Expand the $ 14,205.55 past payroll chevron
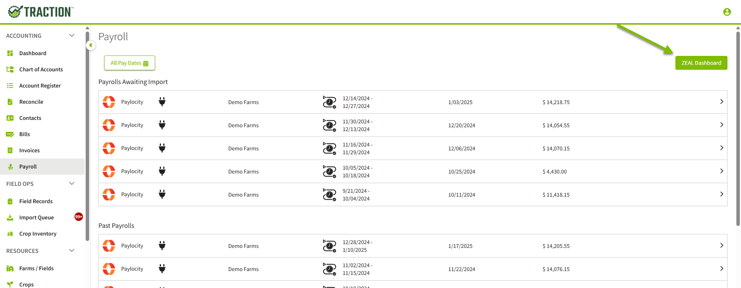 point(722,246)
